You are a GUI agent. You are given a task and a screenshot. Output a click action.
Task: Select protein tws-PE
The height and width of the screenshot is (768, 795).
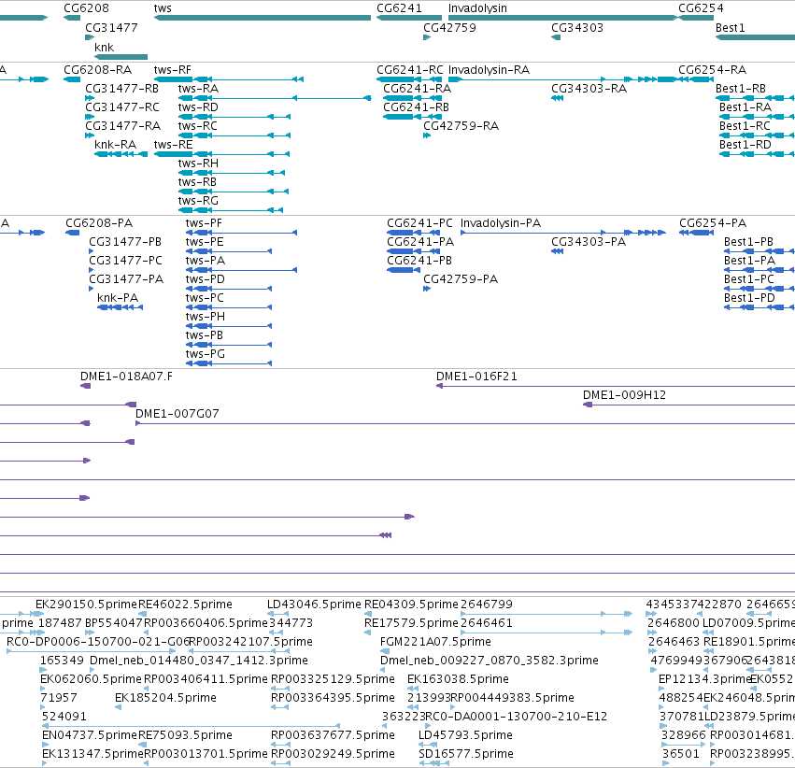click(x=229, y=251)
